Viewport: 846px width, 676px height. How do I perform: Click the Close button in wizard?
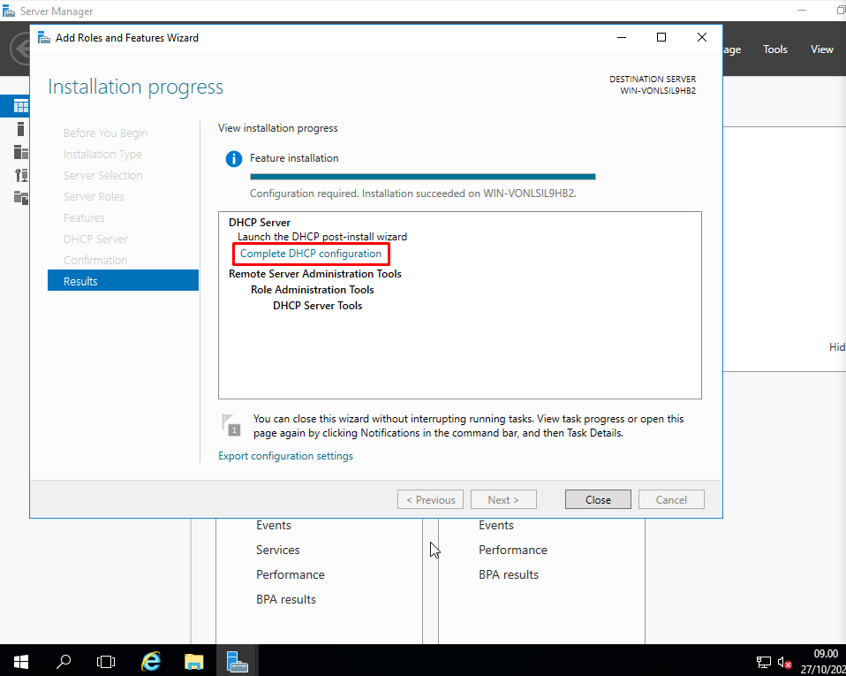598,499
